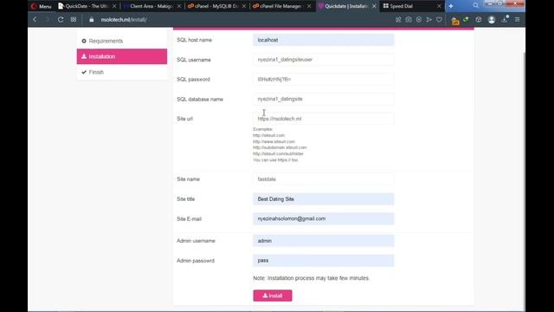554x312 pixels.
Task: Click the first icon left of camera in address bar
Action: coord(398,20)
